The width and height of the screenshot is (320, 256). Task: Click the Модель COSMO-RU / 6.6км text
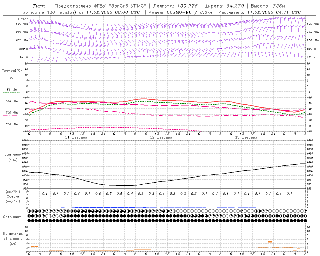tap(180, 12)
